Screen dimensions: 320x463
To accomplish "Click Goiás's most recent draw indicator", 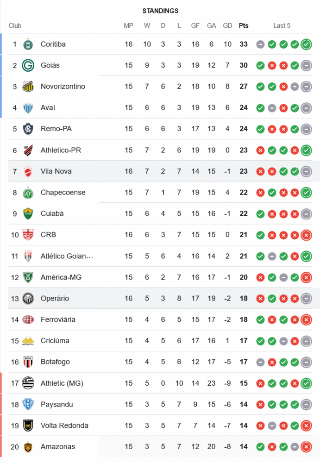I will 306,66.
